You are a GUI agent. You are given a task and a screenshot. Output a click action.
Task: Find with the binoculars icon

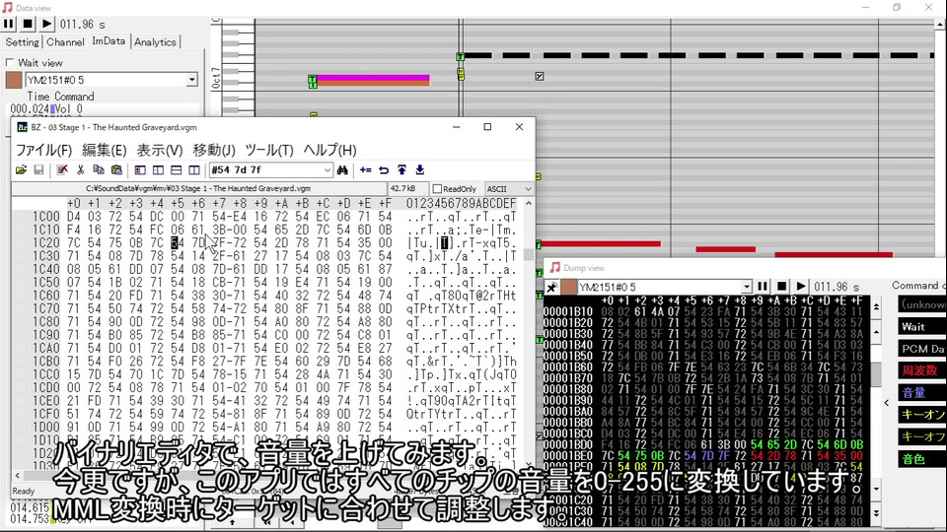click(x=342, y=170)
